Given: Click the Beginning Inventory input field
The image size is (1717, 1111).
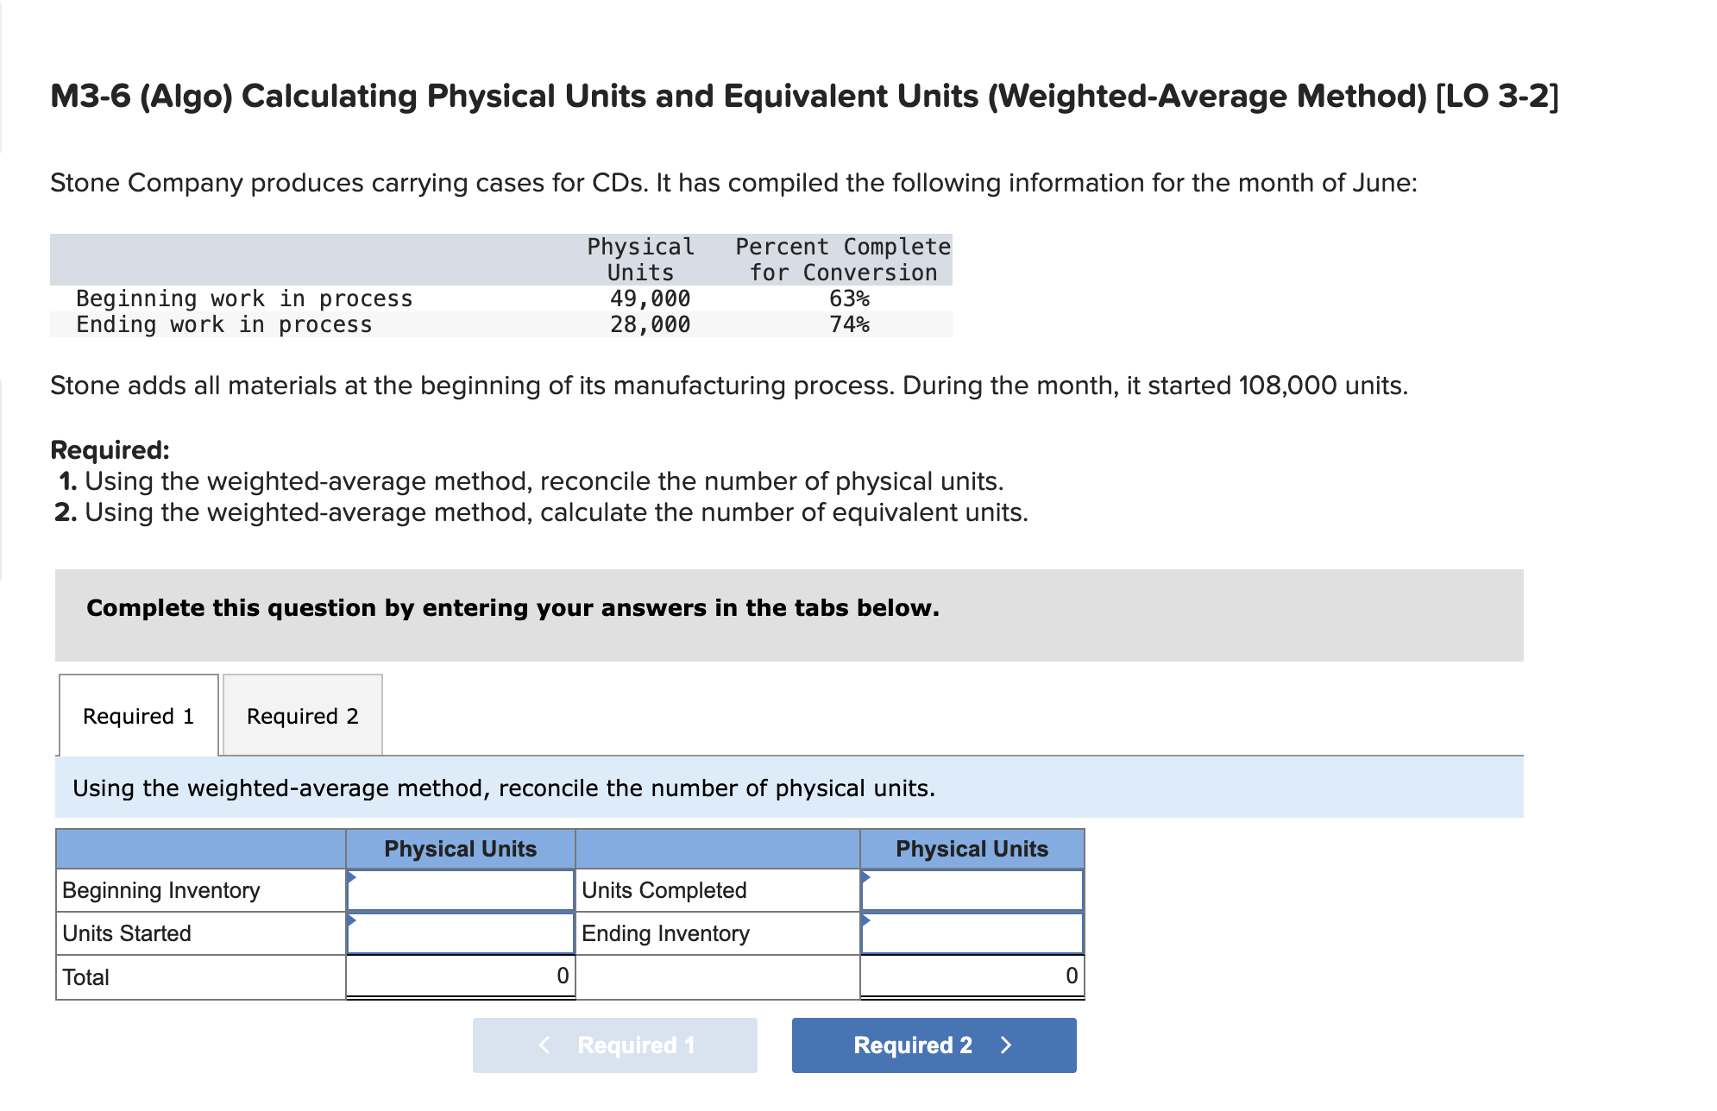Looking at the screenshot, I should click(x=460, y=889).
